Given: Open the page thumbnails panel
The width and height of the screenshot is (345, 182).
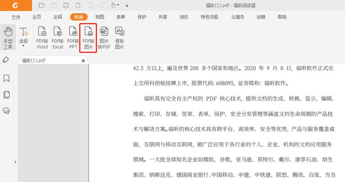Looking at the screenshot, I should pyautogui.click(x=6, y=94).
